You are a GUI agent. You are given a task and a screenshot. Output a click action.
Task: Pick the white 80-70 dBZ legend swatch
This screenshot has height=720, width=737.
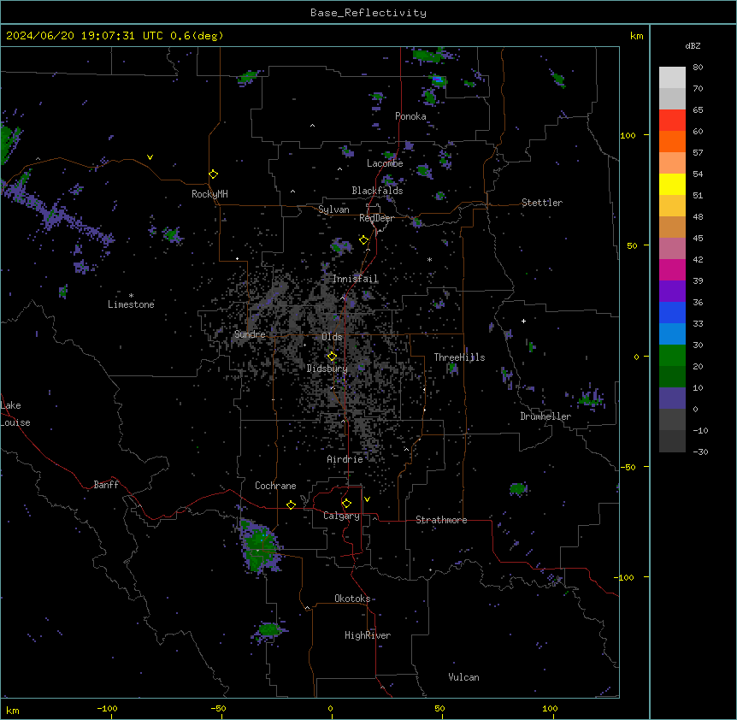tap(672, 78)
